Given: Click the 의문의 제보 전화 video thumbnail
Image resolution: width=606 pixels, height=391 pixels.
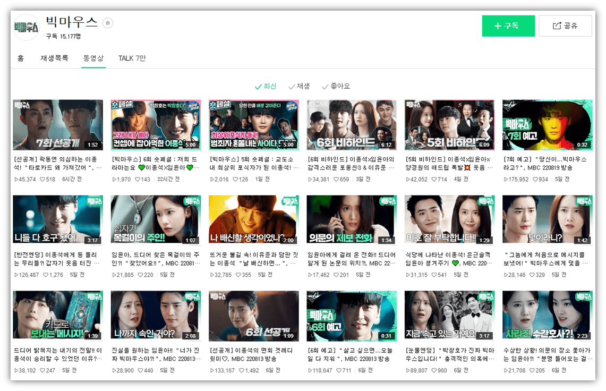Looking at the screenshot, I should [x=351, y=219].
